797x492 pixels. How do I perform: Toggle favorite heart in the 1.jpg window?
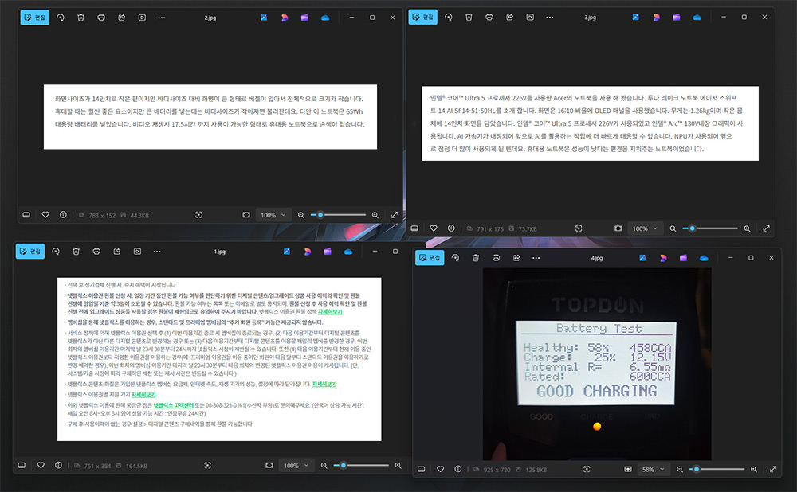[x=41, y=465]
